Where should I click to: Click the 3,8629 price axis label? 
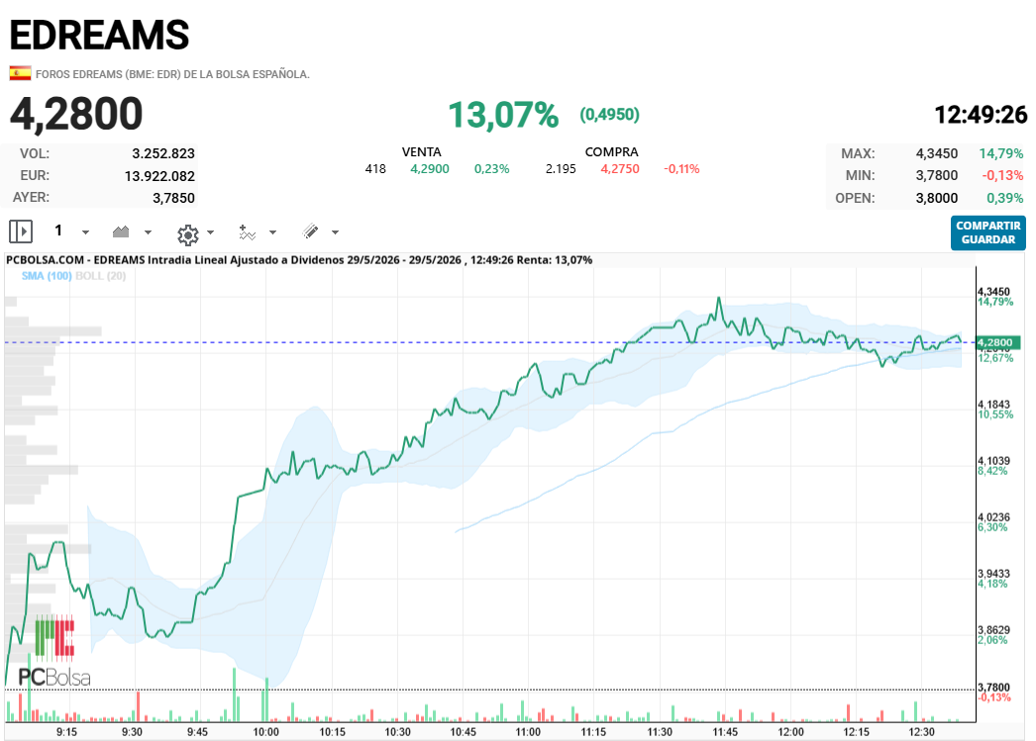coord(993,630)
